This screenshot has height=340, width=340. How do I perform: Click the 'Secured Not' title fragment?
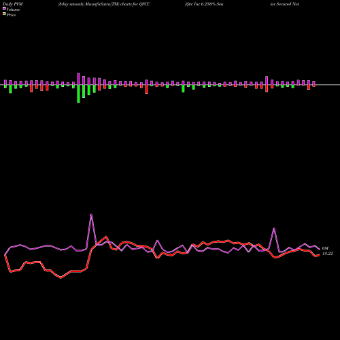[x=288, y=4]
